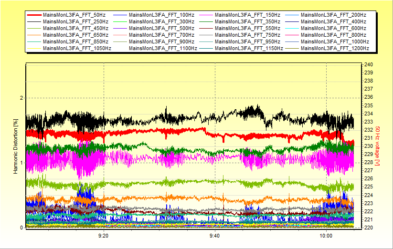Click the MainsMonL3IFA_FFT_200Hz legend entry
Image resolution: width=393 pixels, height=249 pixels.
333,15
